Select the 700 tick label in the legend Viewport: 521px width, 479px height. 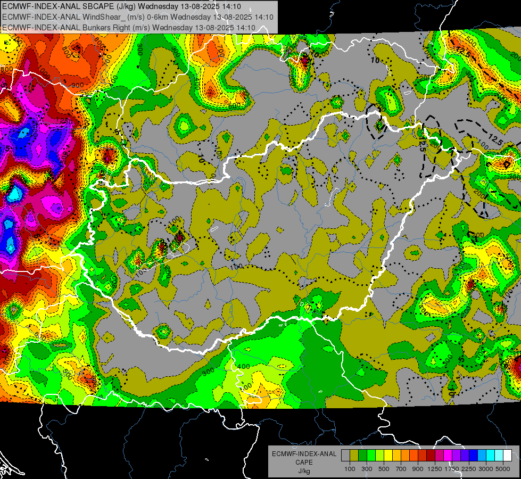pos(401,469)
